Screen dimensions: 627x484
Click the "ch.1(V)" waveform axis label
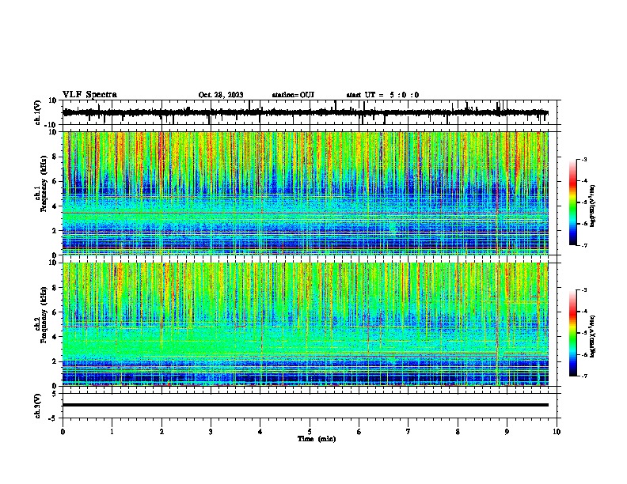[x=38, y=112]
